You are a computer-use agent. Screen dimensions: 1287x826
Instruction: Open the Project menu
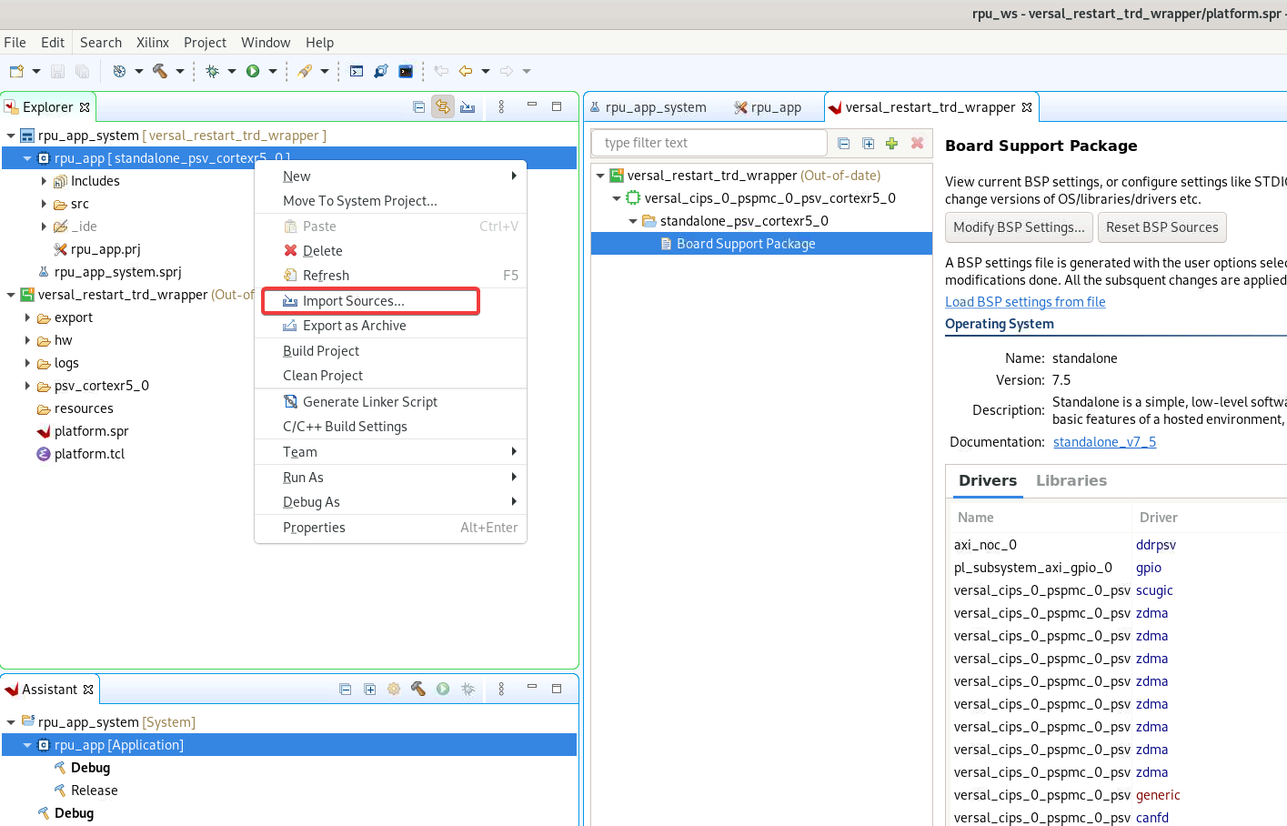(x=205, y=42)
